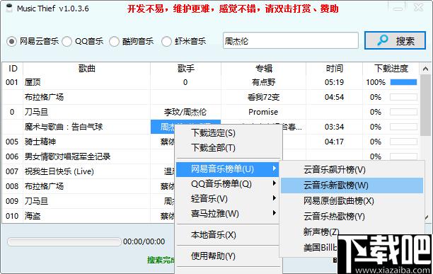Click the album cell 看我72变
This screenshot has height=274, width=433.
point(263,97)
